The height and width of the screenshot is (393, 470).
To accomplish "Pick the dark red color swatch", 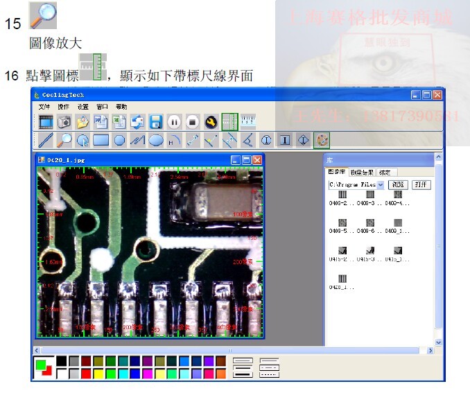I will click(x=86, y=361).
